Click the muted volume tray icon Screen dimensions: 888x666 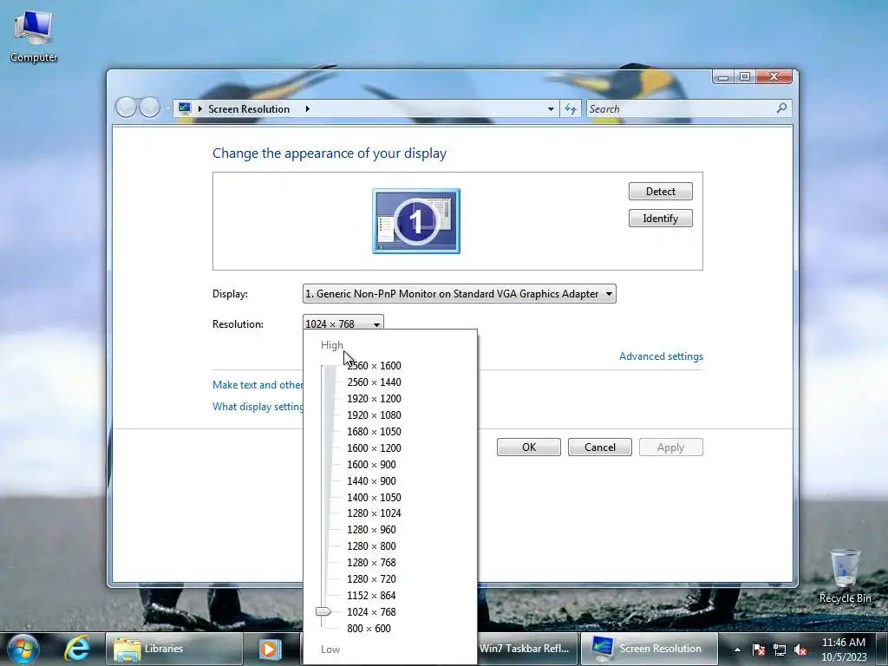[x=800, y=650]
